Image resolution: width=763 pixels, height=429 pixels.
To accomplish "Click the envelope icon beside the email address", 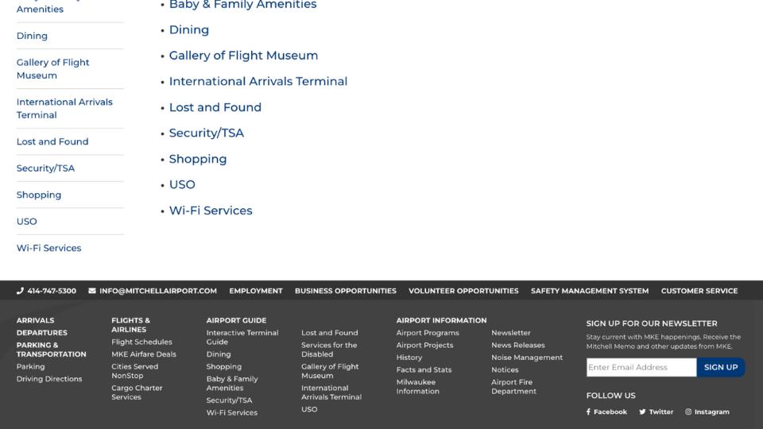I will [x=92, y=291].
